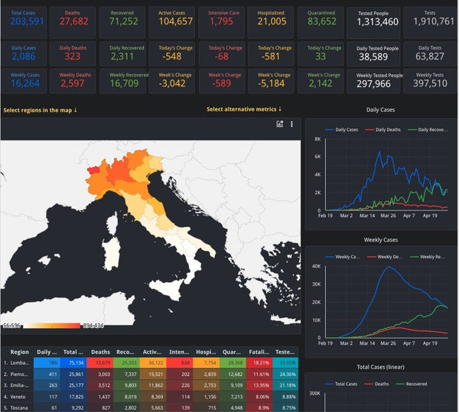This screenshot has width=459, height=412.
Task: Select the Total Cases 203,591 scorecard
Action: pos(24,22)
